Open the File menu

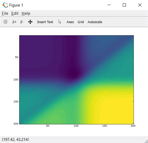tap(5, 13)
